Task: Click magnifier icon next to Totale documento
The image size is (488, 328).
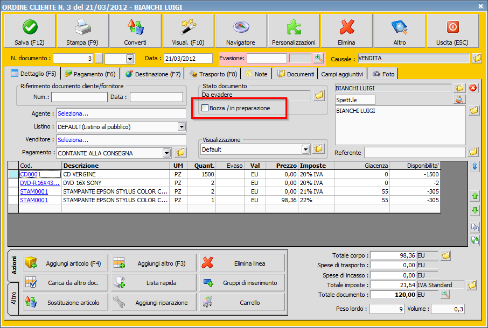Action: pyautogui.click(x=445, y=295)
